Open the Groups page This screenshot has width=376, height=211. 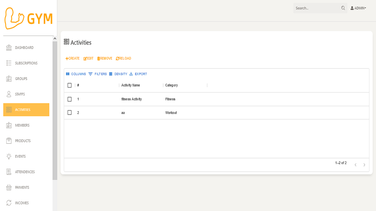pos(21,79)
